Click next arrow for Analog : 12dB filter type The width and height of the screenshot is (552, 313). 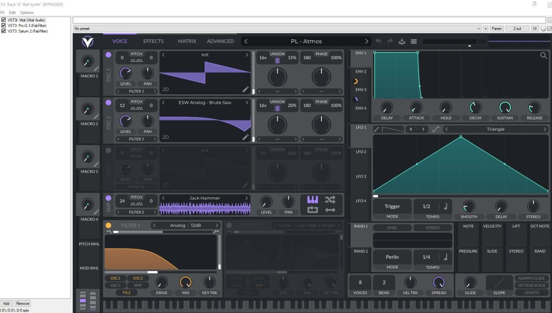pyautogui.click(x=217, y=225)
